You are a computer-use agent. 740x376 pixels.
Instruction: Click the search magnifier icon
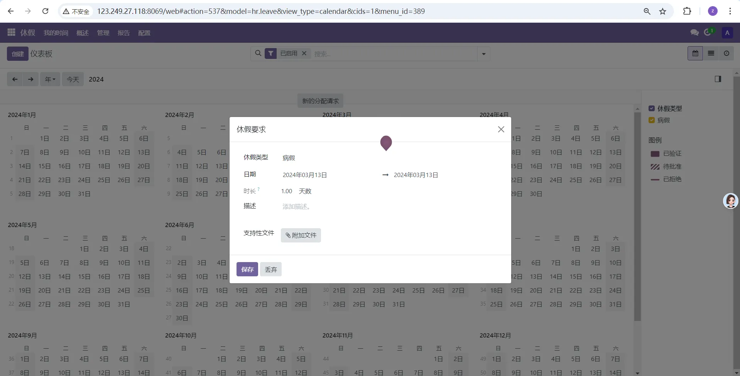(x=258, y=53)
